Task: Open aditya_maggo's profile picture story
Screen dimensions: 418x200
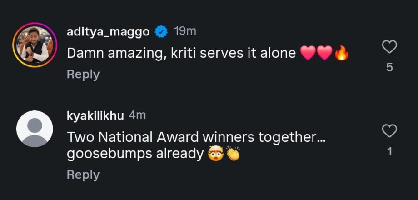Action: tap(34, 45)
